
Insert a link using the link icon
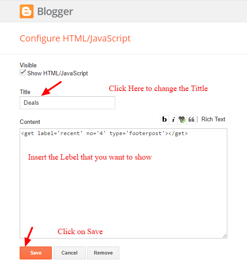click(182, 119)
